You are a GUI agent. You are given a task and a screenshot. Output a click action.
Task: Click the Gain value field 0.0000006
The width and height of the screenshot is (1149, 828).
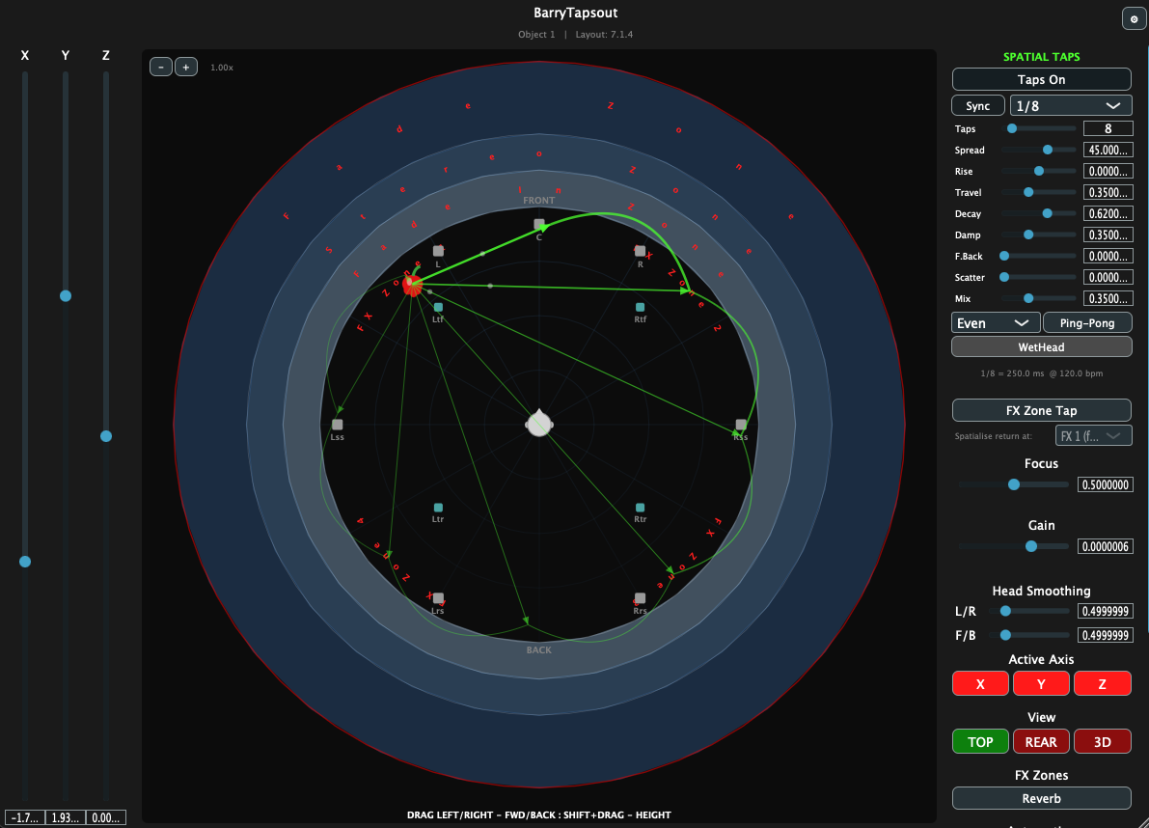tap(1105, 546)
